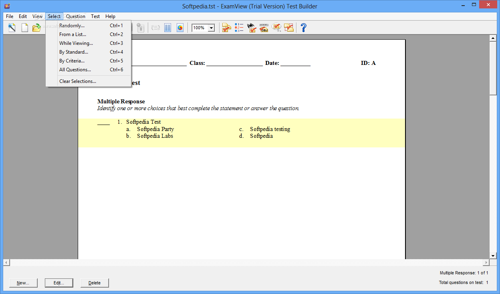Open the Question menu
Screen dimensions: 500x294
point(76,16)
